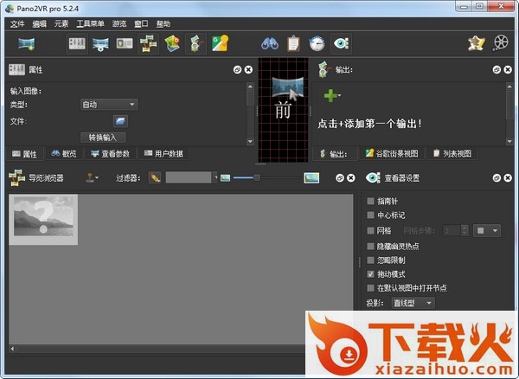Screen dimensions: 519x379
Task: Switch to the 列表视图 tab
Action: pyautogui.click(x=452, y=153)
